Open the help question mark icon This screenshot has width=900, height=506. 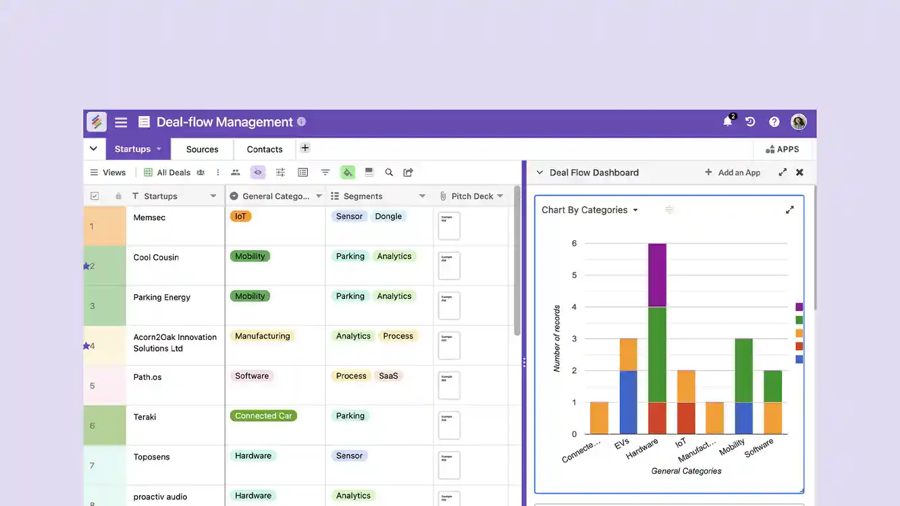pos(774,121)
